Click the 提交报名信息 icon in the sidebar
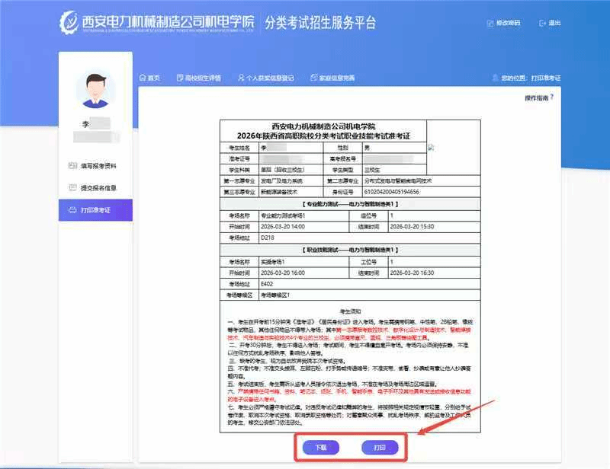This screenshot has height=469, width=610. [72, 187]
